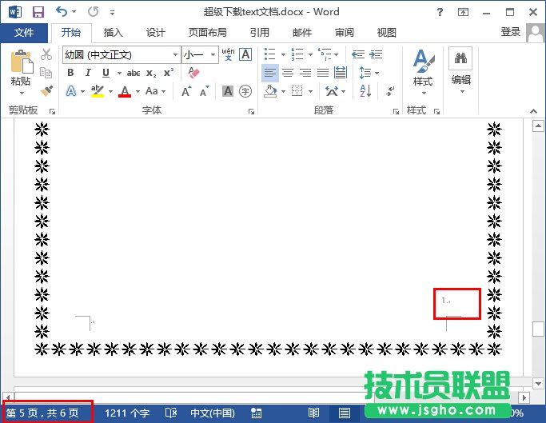
Task: Expand the font name dropdown
Action: pos(175,55)
